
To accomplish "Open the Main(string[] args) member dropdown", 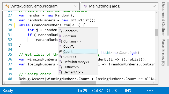I will pos(120,6).
